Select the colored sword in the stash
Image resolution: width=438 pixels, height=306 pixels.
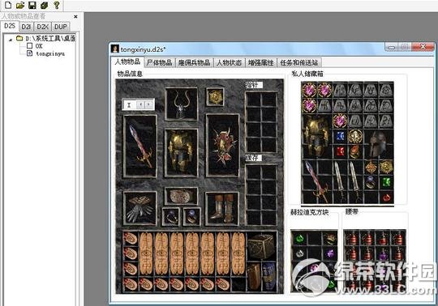coord(316,181)
